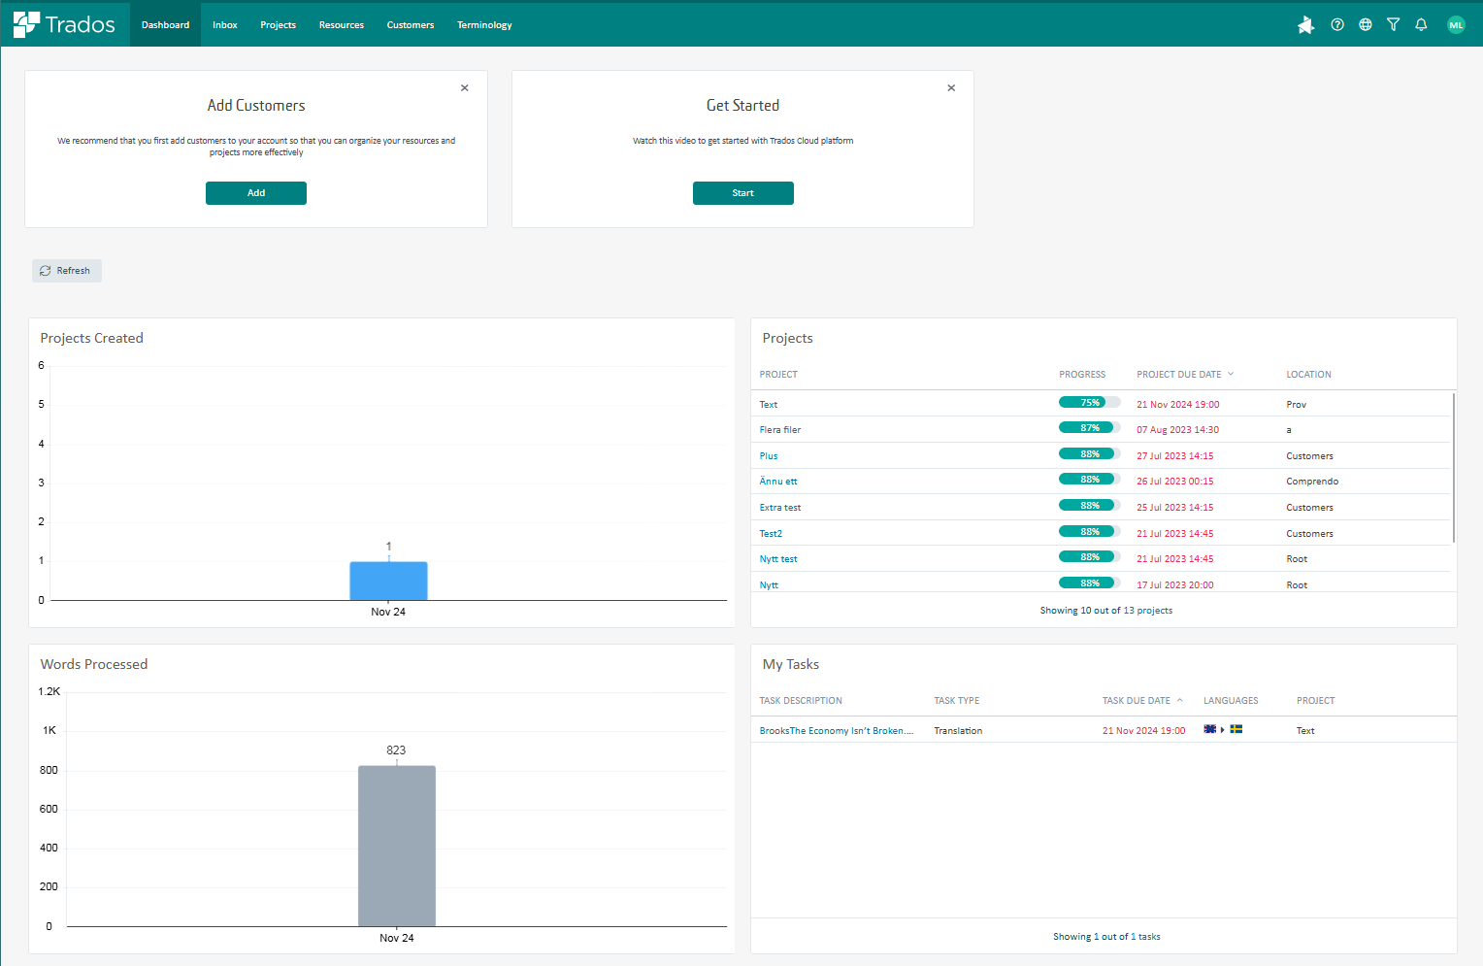
Task: Open the help question mark icon
Action: click(1337, 25)
